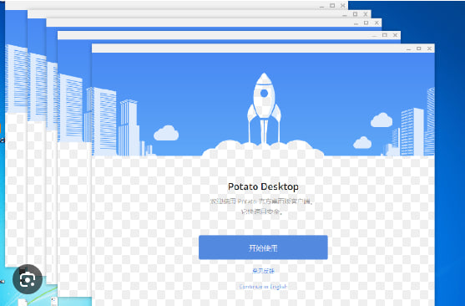Minimize the window directly behind the front one

point(375,36)
